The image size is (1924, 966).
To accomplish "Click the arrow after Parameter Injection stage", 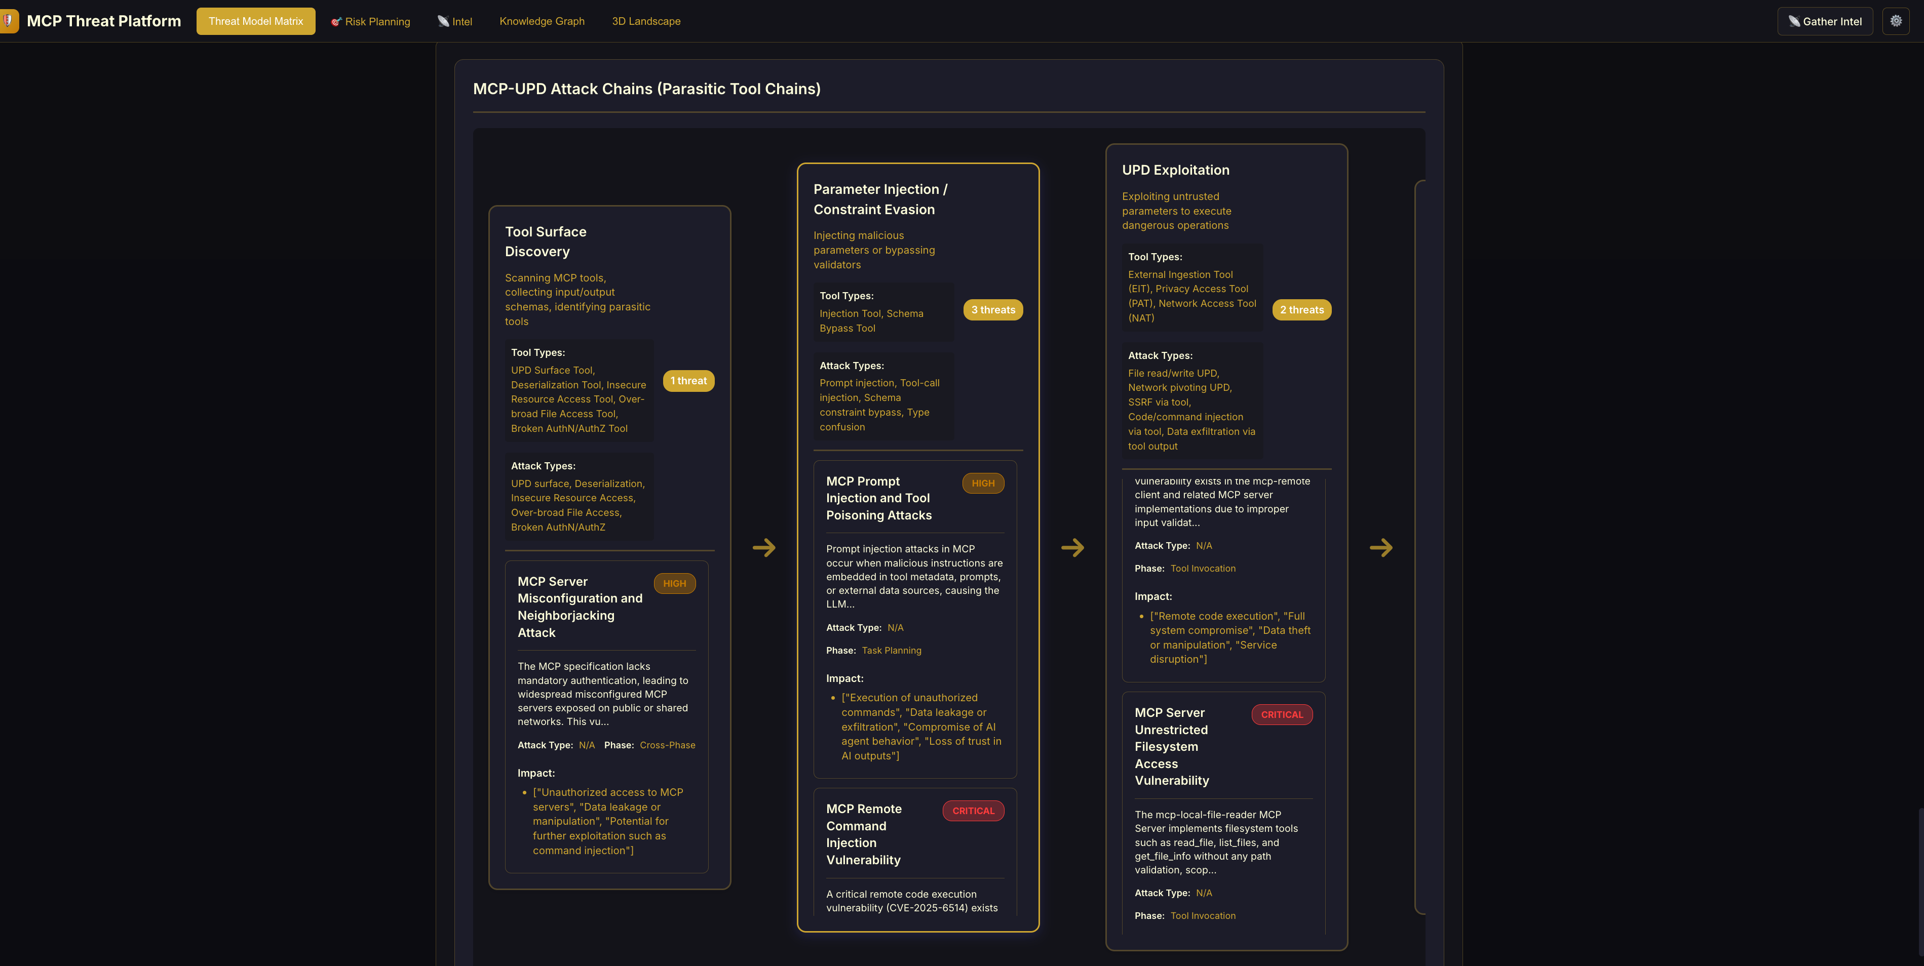I will tap(1072, 548).
